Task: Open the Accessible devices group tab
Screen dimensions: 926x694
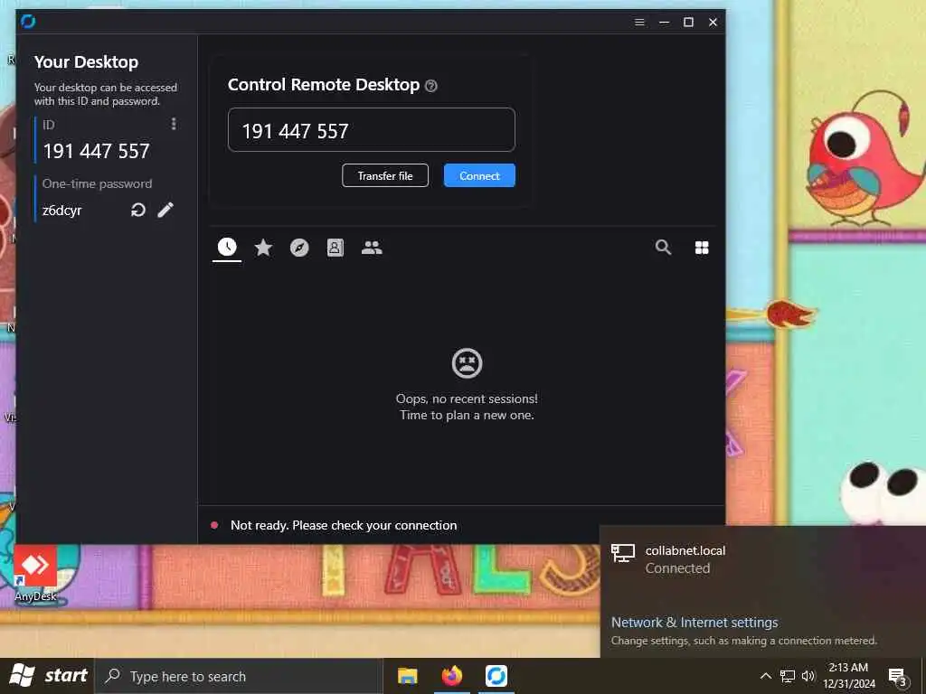Action: [372, 248]
